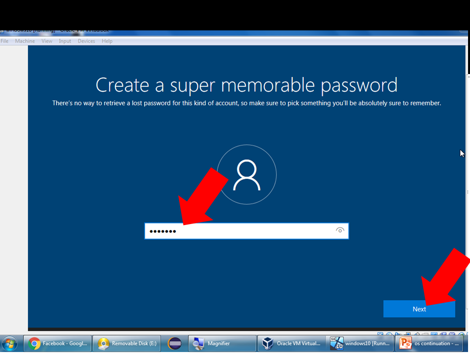
Task: Select the Oracle VM VirtualBox taskbar icon
Action: (x=291, y=343)
